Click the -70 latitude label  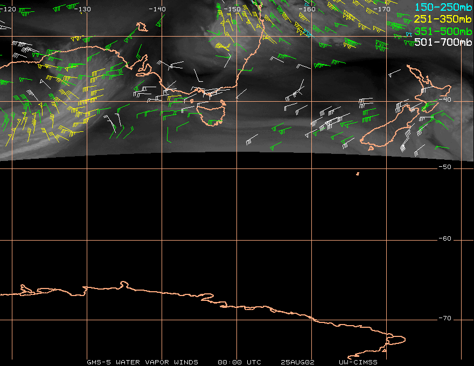coord(445,318)
